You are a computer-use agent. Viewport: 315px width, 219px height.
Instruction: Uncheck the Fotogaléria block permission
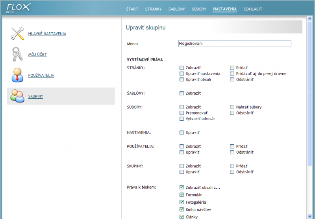(182, 202)
